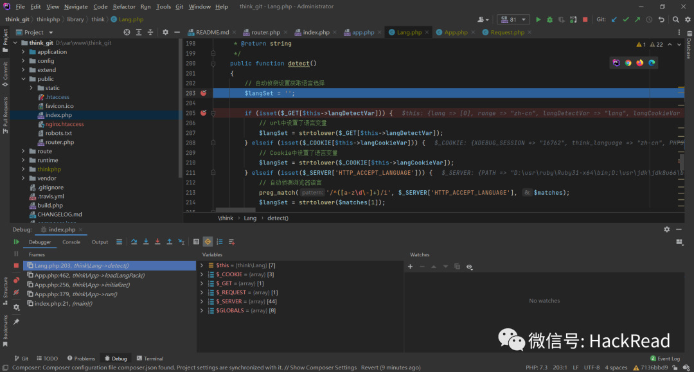Open run configuration dropdown labeled 81
The image size is (694, 372).
coord(513,19)
